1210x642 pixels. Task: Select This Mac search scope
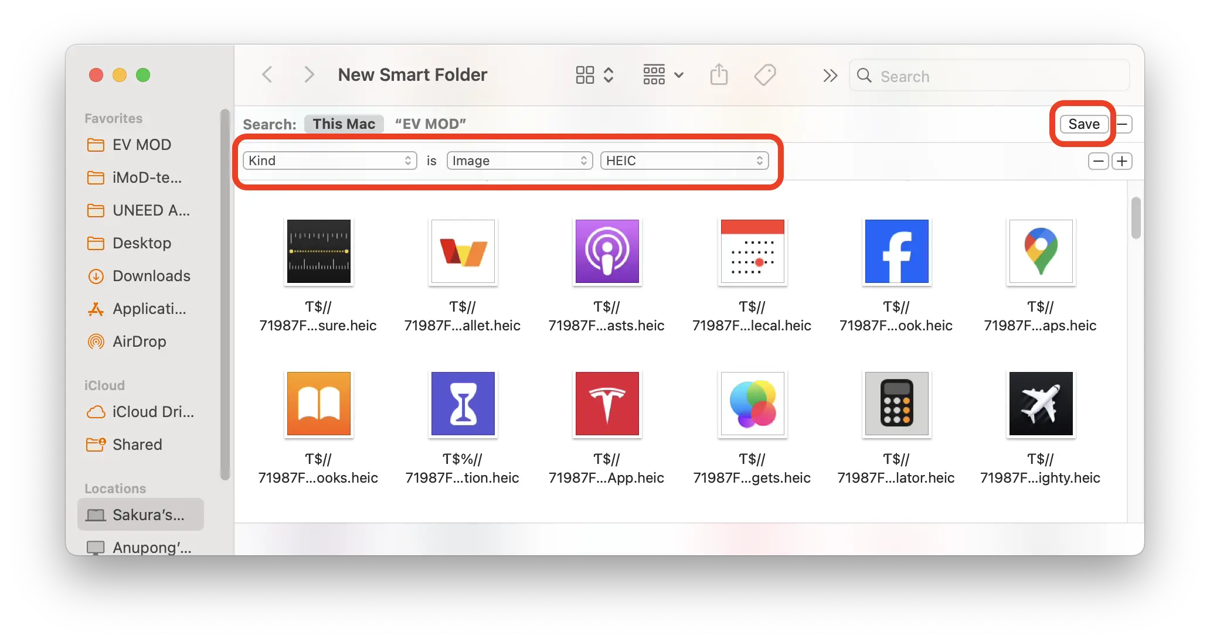344,124
